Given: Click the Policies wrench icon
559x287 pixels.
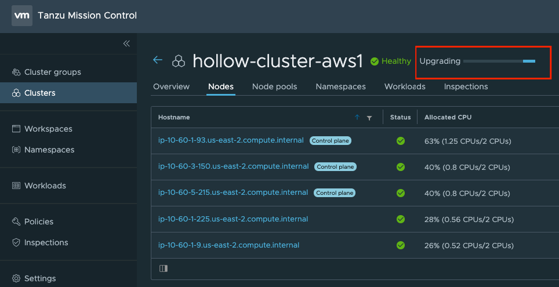Looking at the screenshot, I should pyautogui.click(x=16, y=221).
